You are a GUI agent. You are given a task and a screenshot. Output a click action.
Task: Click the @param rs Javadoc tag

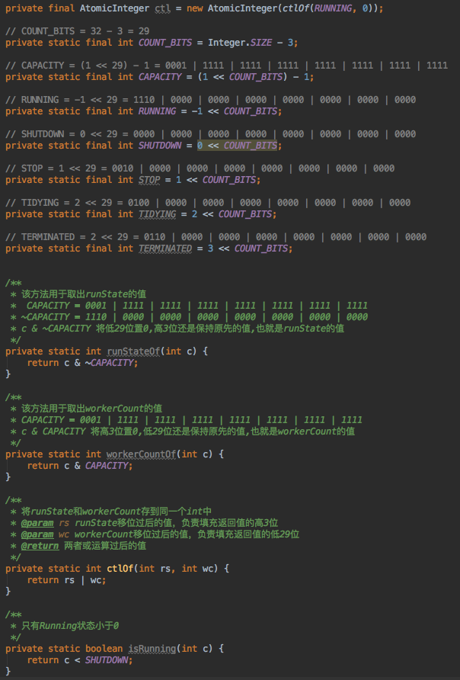(x=37, y=522)
